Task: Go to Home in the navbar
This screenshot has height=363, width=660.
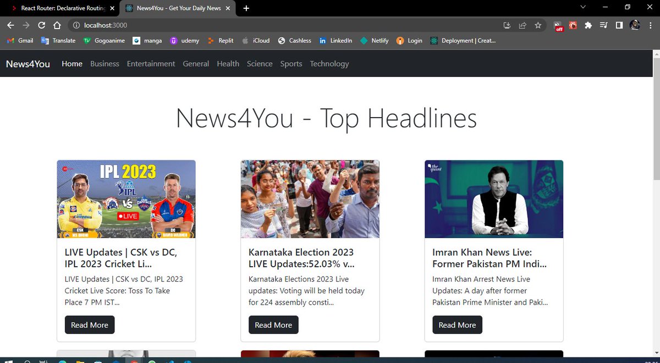Action: (x=72, y=64)
